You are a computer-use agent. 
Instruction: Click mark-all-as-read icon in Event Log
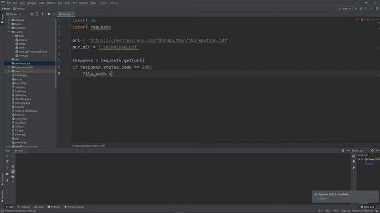[x=354, y=156]
